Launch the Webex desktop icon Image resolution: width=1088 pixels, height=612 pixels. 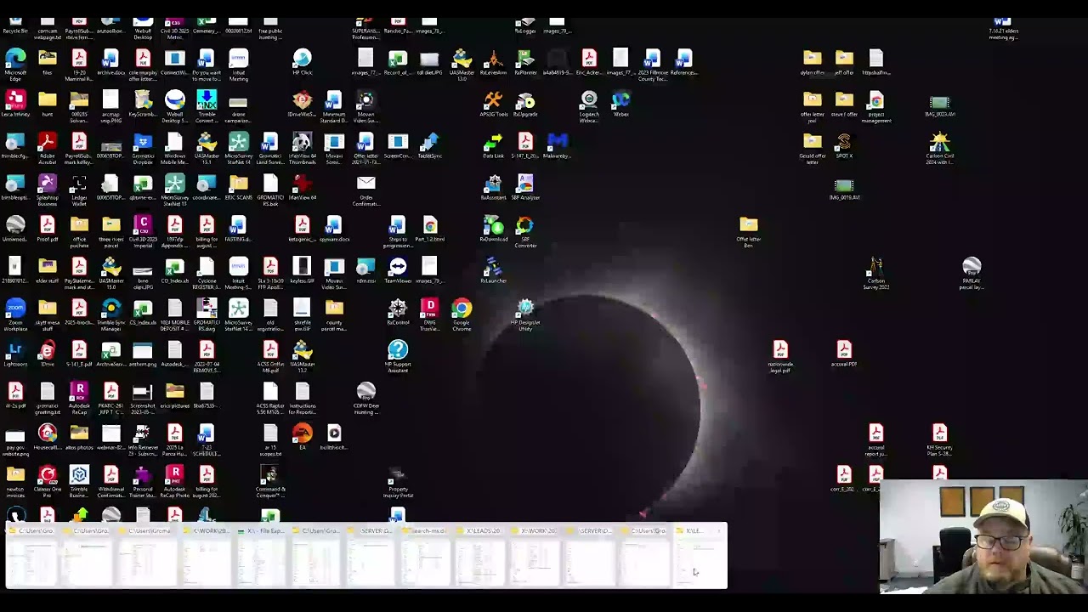click(x=620, y=101)
